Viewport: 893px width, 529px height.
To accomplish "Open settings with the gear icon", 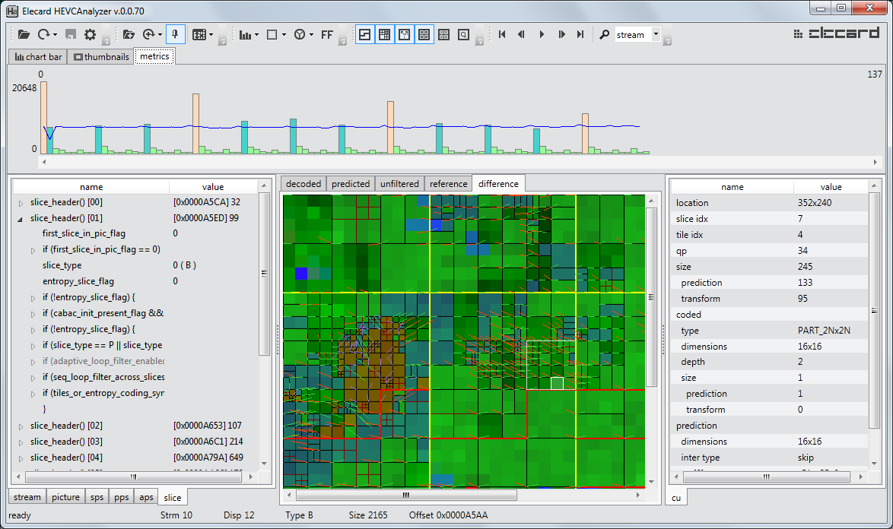I will pyautogui.click(x=90, y=35).
